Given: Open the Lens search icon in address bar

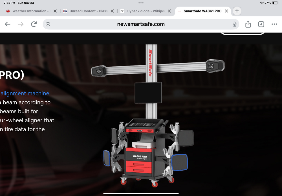Looking at the screenshot, I should 48,24.
